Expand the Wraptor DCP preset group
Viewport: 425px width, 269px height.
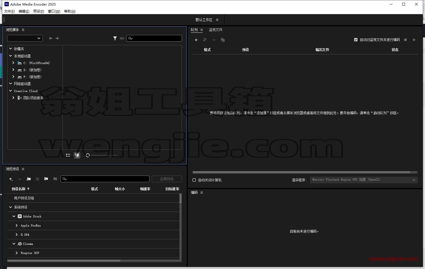pyautogui.click(x=17, y=253)
